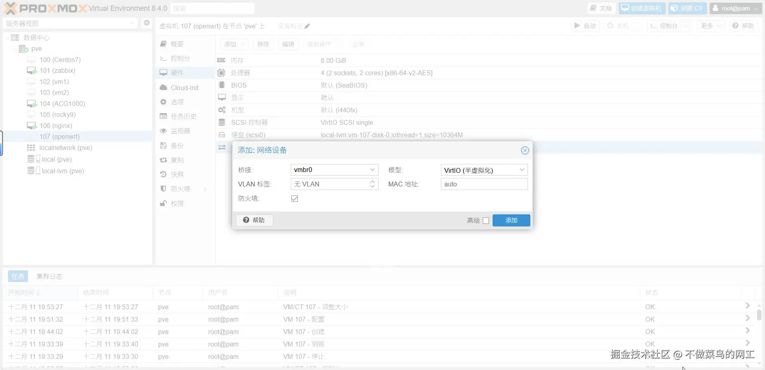Switch to 集群日志 cluster log tab
This screenshot has height=370, width=765.
coord(49,276)
